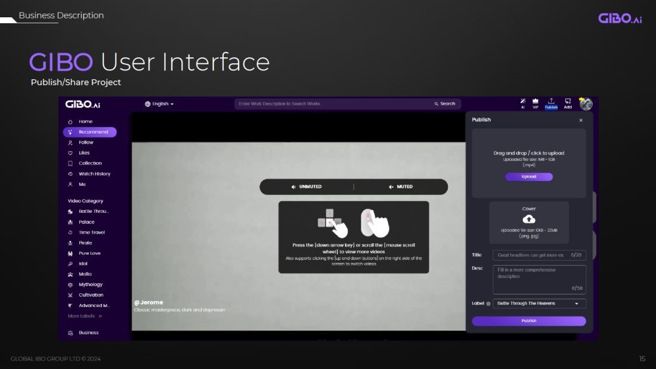The image size is (656, 369).
Task: Open the Battle Throu.. video category
Action: (89, 211)
